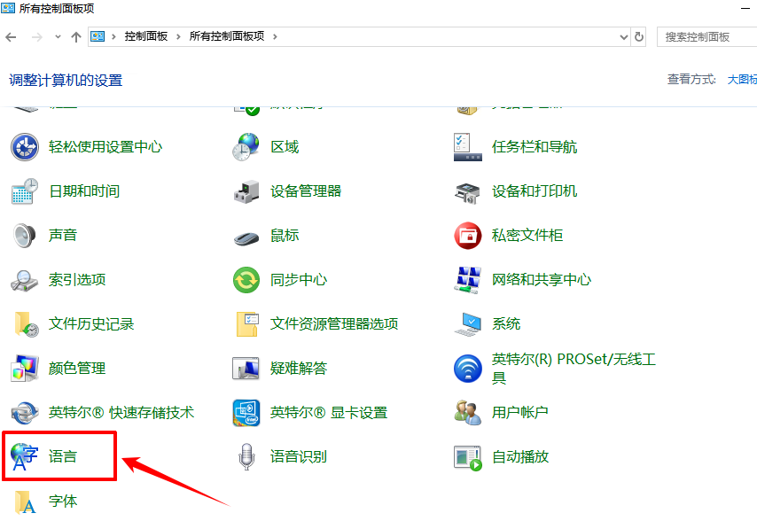Screen dimensions: 757x521
Task: Open the 鼠标 mouse icon
Action: click(246, 237)
